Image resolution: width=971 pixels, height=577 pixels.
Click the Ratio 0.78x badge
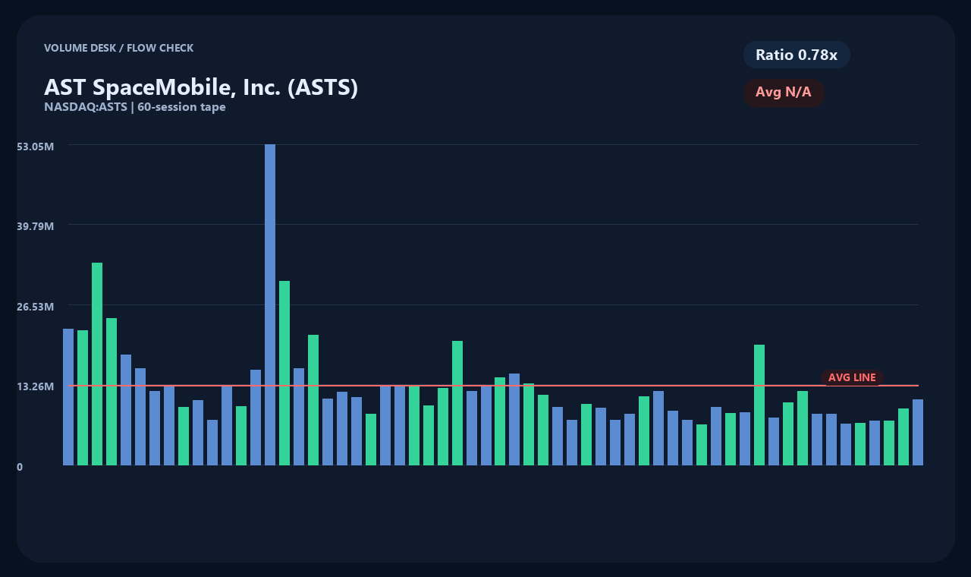797,55
